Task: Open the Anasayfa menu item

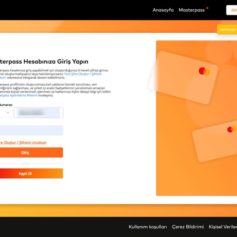Action: point(163,10)
